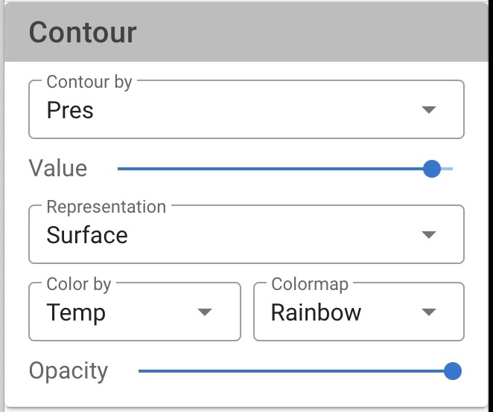Open the Color by Temp selector
The image size is (493, 412).
coord(135,312)
